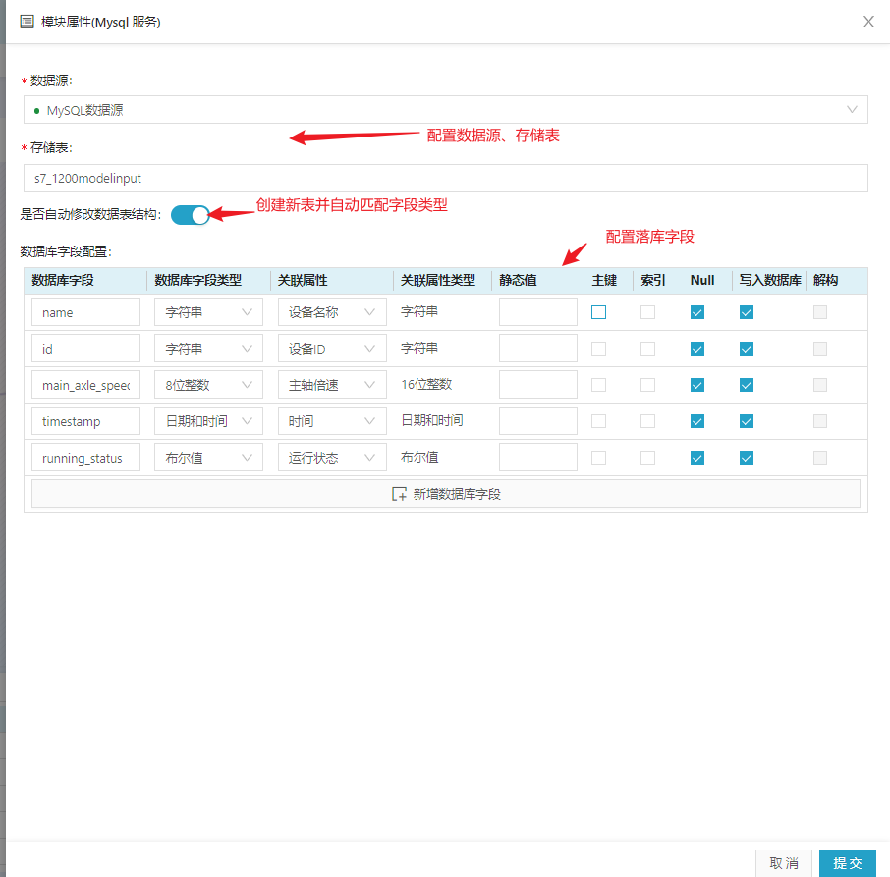Check 索引 checkbox for name row

tap(647, 312)
